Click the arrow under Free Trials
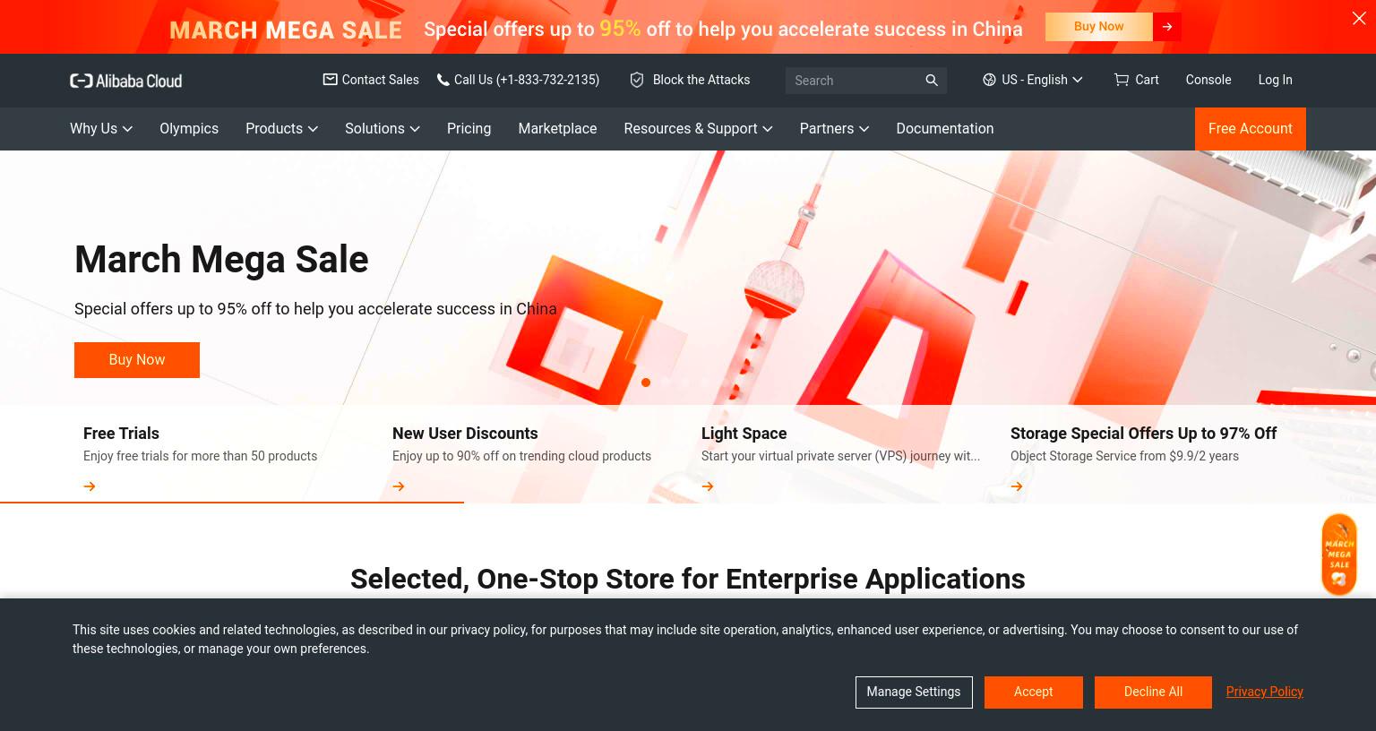The height and width of the screenshot is (731, 1376). [90, 486]
